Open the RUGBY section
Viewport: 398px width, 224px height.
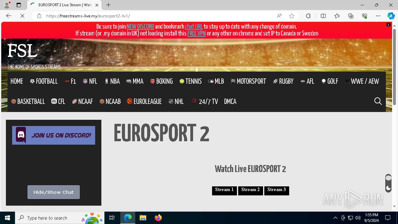click(283, 82)
